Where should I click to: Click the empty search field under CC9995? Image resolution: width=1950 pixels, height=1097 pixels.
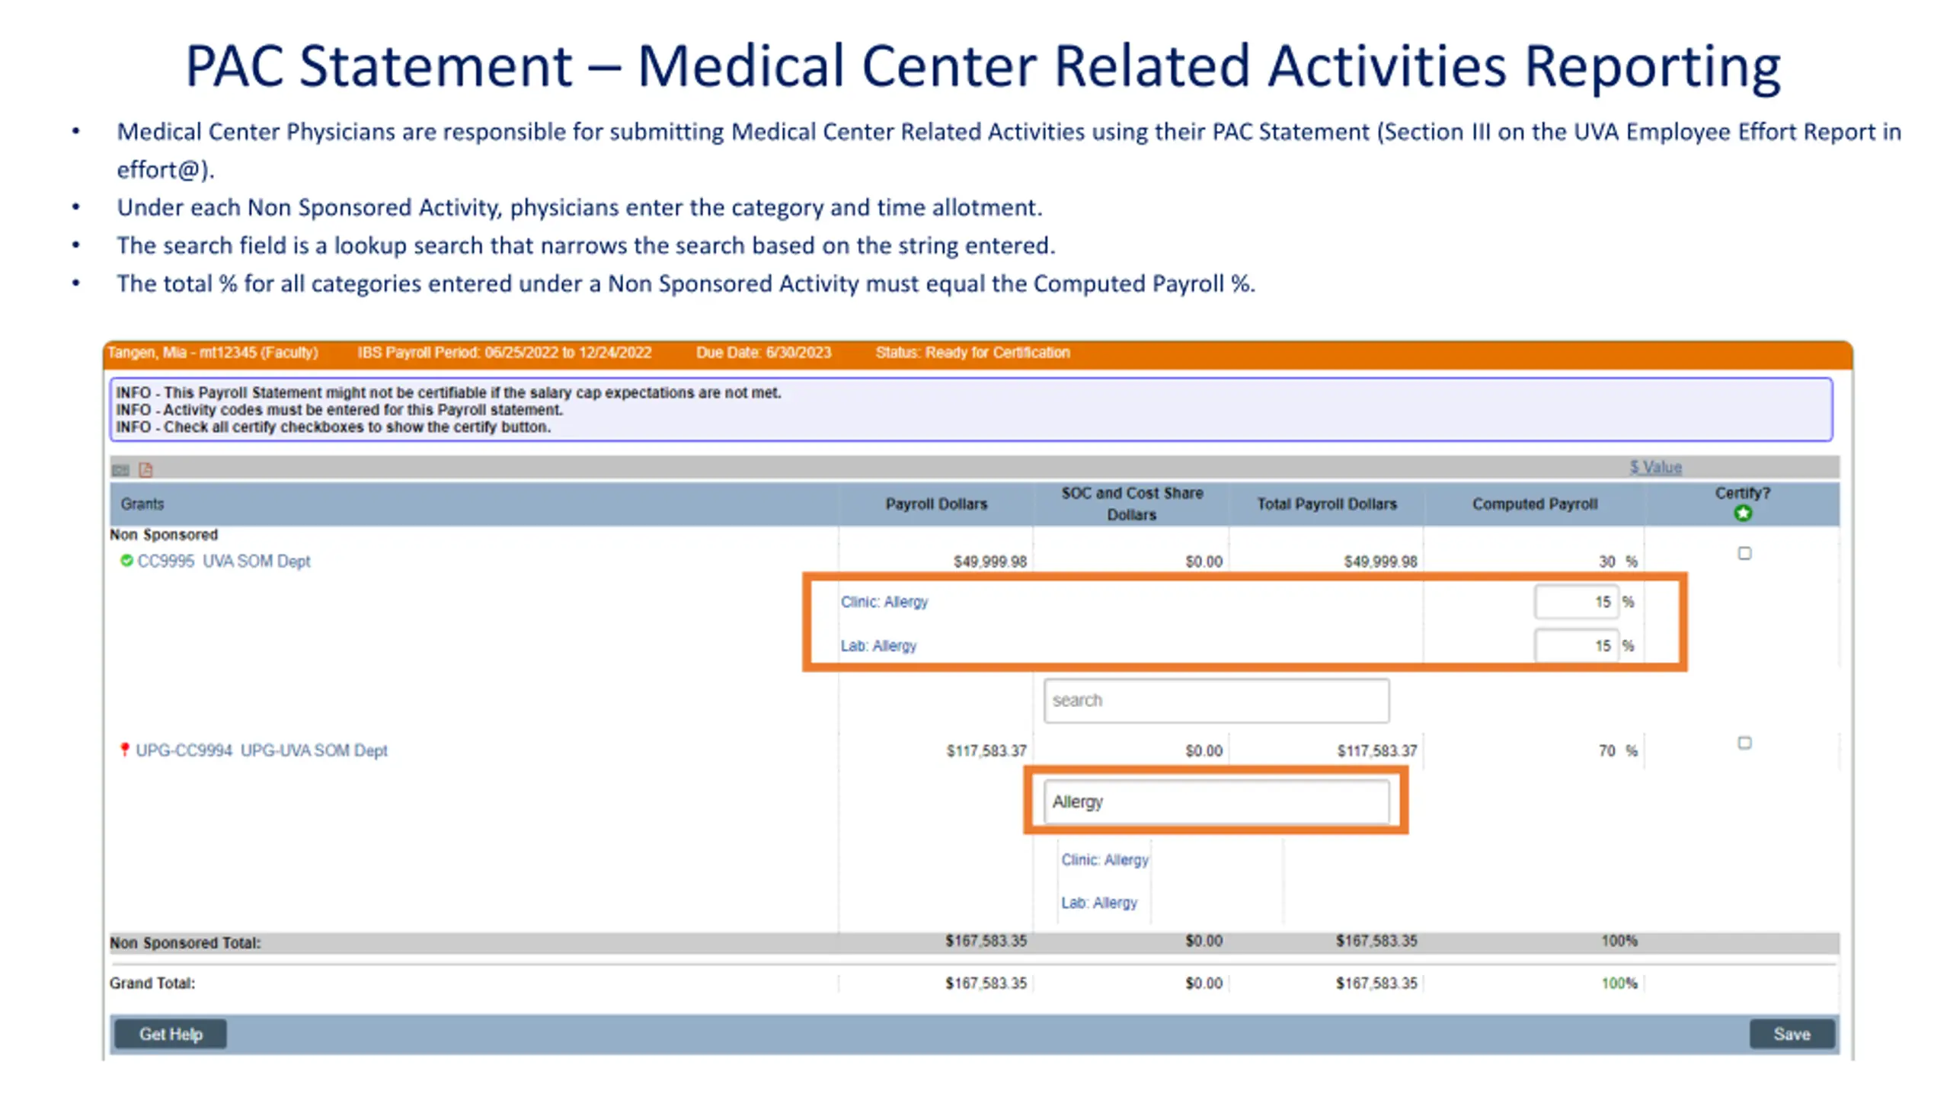click(1216, 700)
